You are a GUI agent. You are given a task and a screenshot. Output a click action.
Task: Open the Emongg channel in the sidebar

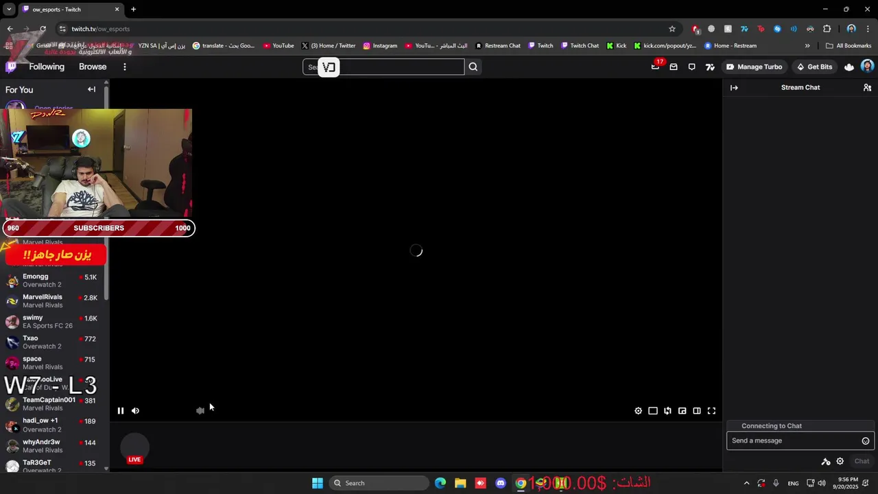[x=51, y=281]
